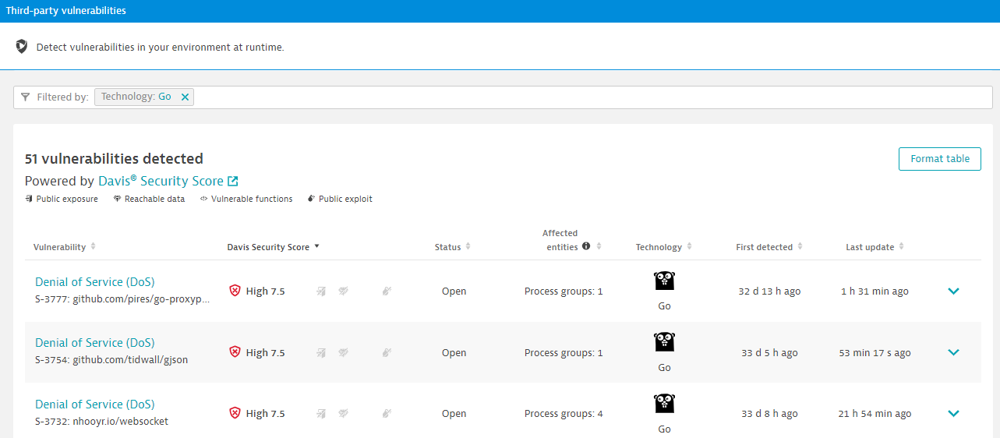The image size is (1000, 438).
Task: Click the High severity shield icon for S-3754
Action: [235, 352]
